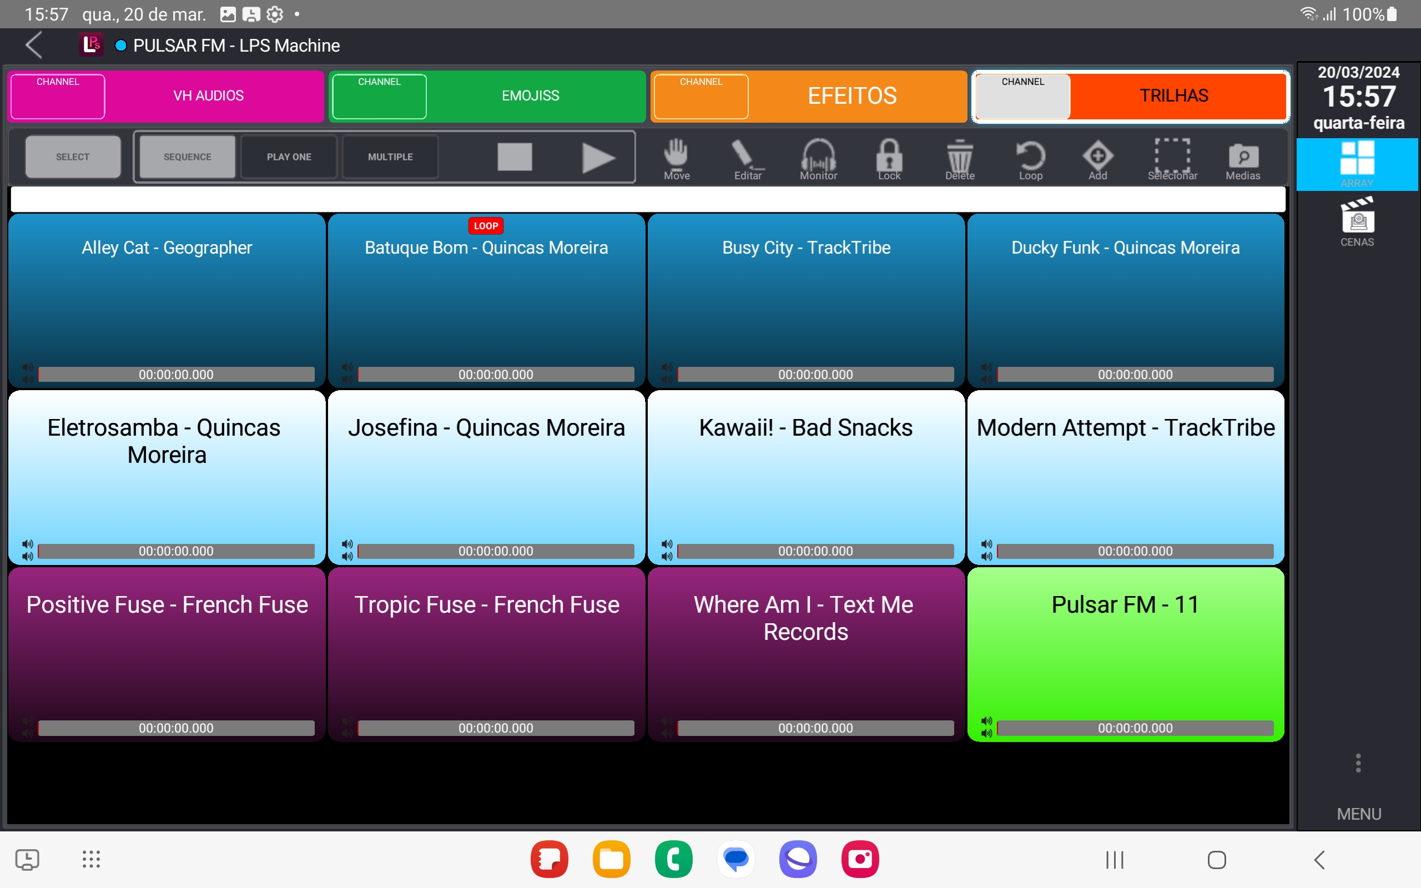Play the Kawaii! - Bad Snacks pad
The width and height of the screenshot is (1421, 888).
(806, 477)
